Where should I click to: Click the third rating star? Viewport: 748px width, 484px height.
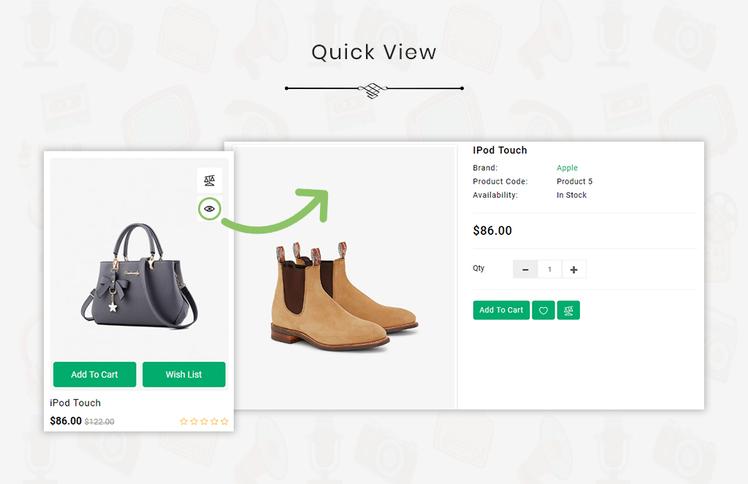pyautogui.click(x=205, y=421)
